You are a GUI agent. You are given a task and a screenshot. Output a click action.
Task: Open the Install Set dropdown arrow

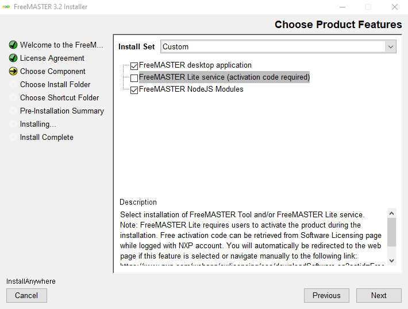pyautogui.click(x=391, y=46)
